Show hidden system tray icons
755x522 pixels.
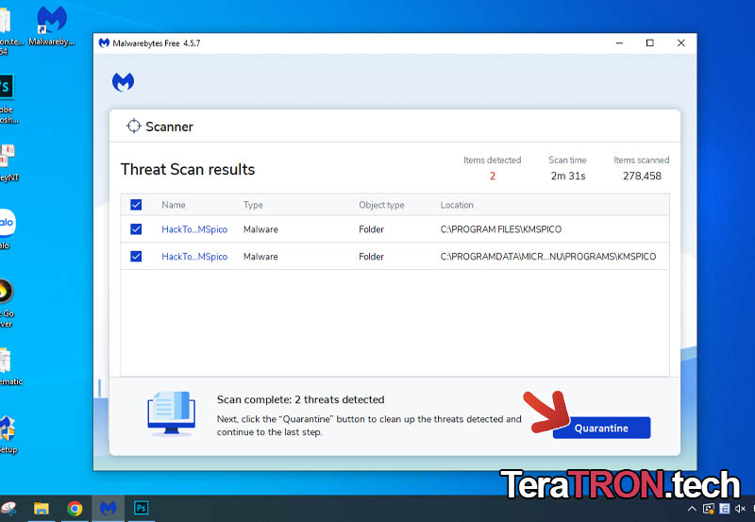(692, 509)
